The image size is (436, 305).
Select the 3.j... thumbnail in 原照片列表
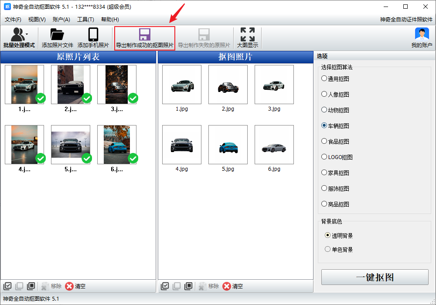pyautogui.click(x=117, y=85)
